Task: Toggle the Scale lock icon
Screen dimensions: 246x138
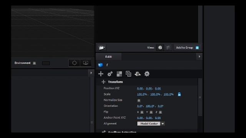Action: 180,94
